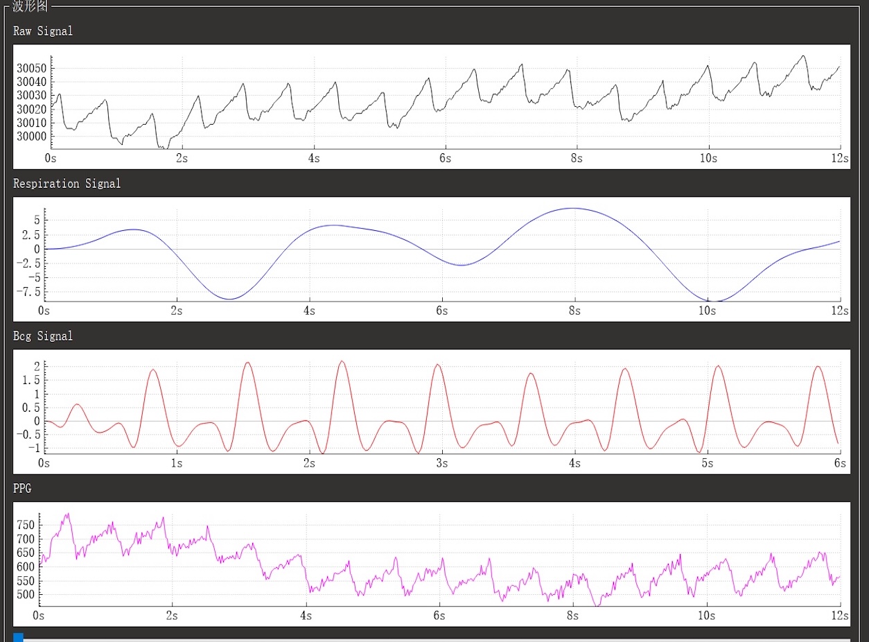Click the Respiration Signal plot title

tap(67, 184)
